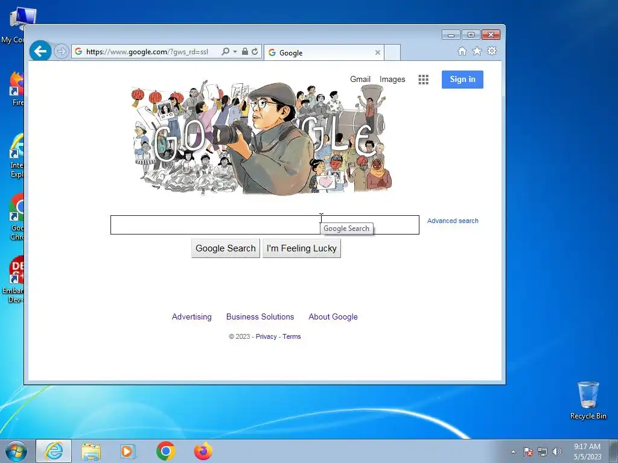Open Action Center flag icon
618x463 pixels.
pyautogui.click(x=528, y=452)
